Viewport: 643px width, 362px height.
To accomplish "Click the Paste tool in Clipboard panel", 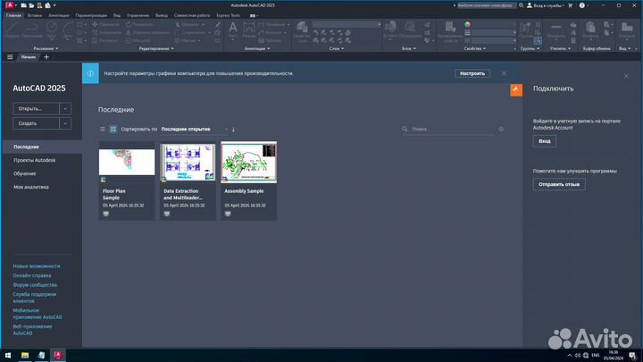I will click(590, 30).
